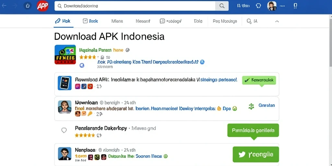The width and height of the screenshot is (332, 166).
Task: Open the three-dots more menu in the header
Action: point(282,6)
